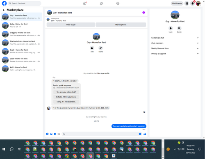Click the More options button
Screen dimensions: 205x159
click(121, 25)
